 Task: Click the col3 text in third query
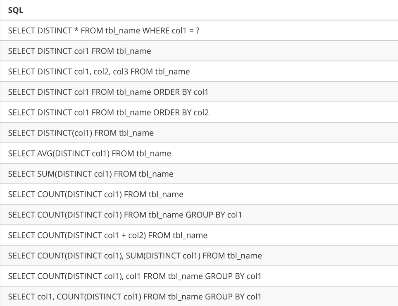tap(121, 72)
